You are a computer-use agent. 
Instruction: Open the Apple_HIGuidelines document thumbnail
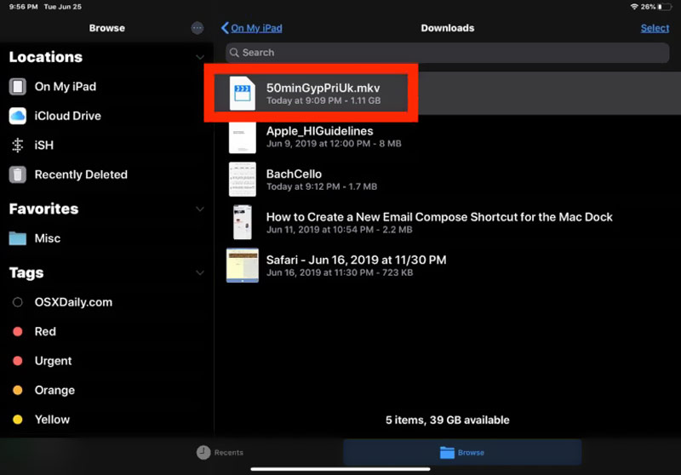242,137
